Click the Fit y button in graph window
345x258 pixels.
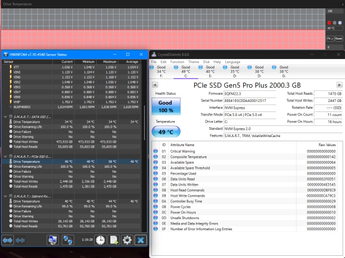330,38
